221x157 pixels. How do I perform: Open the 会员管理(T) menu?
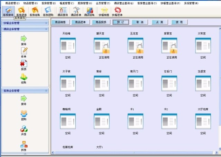(103, 3)
